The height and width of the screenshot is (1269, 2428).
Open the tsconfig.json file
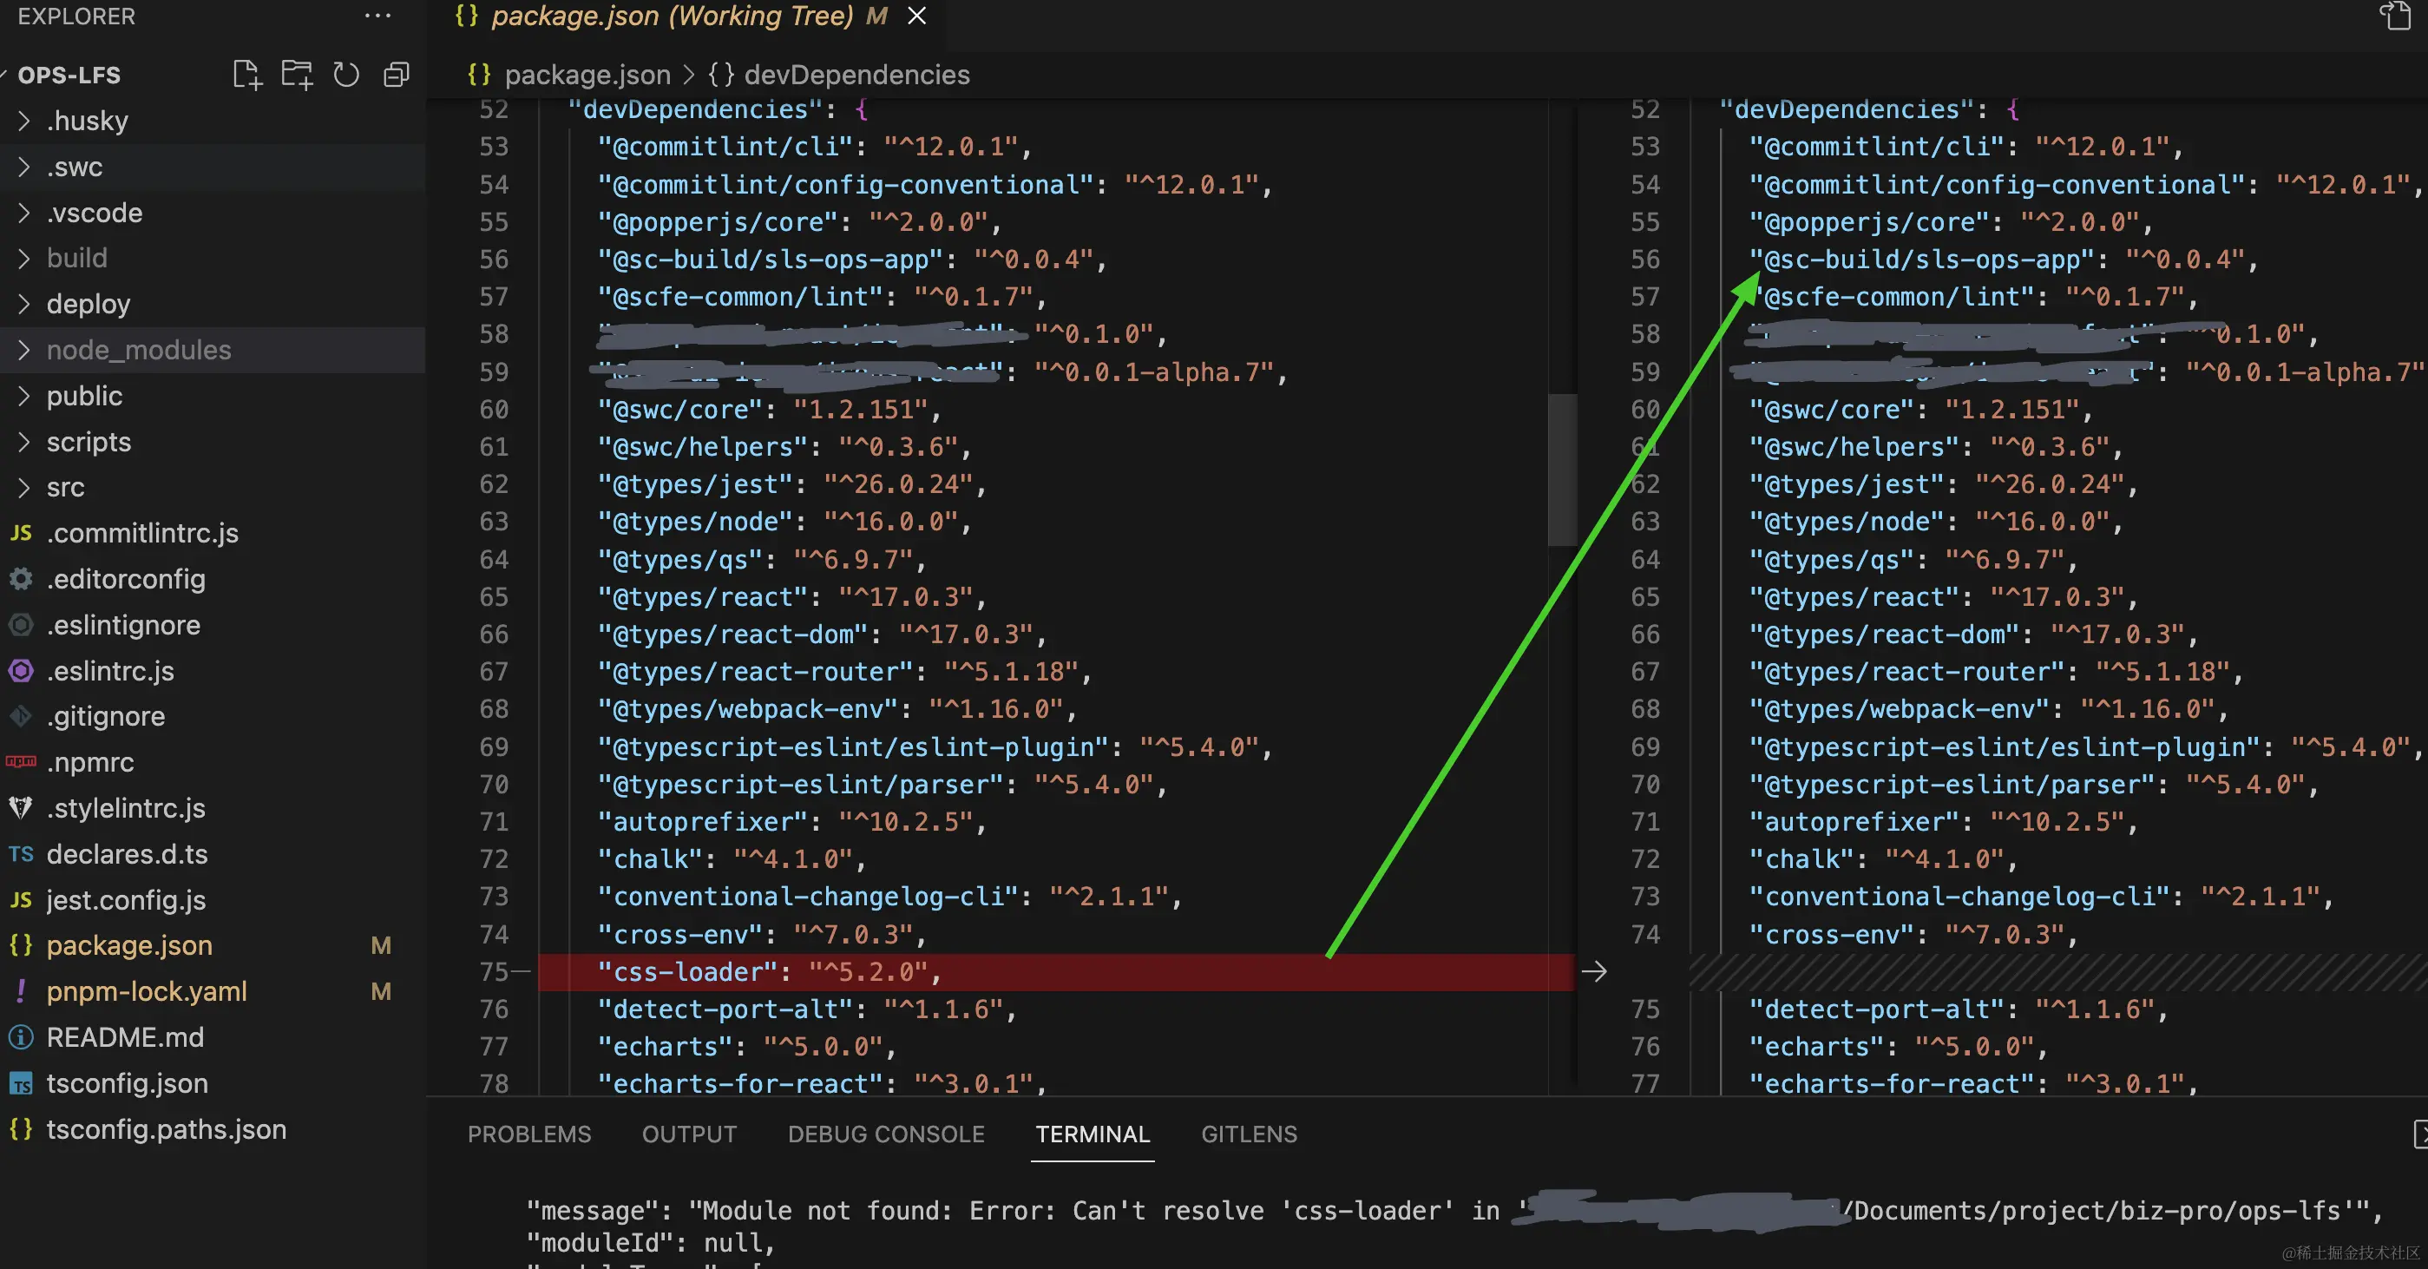point(128,1083)
